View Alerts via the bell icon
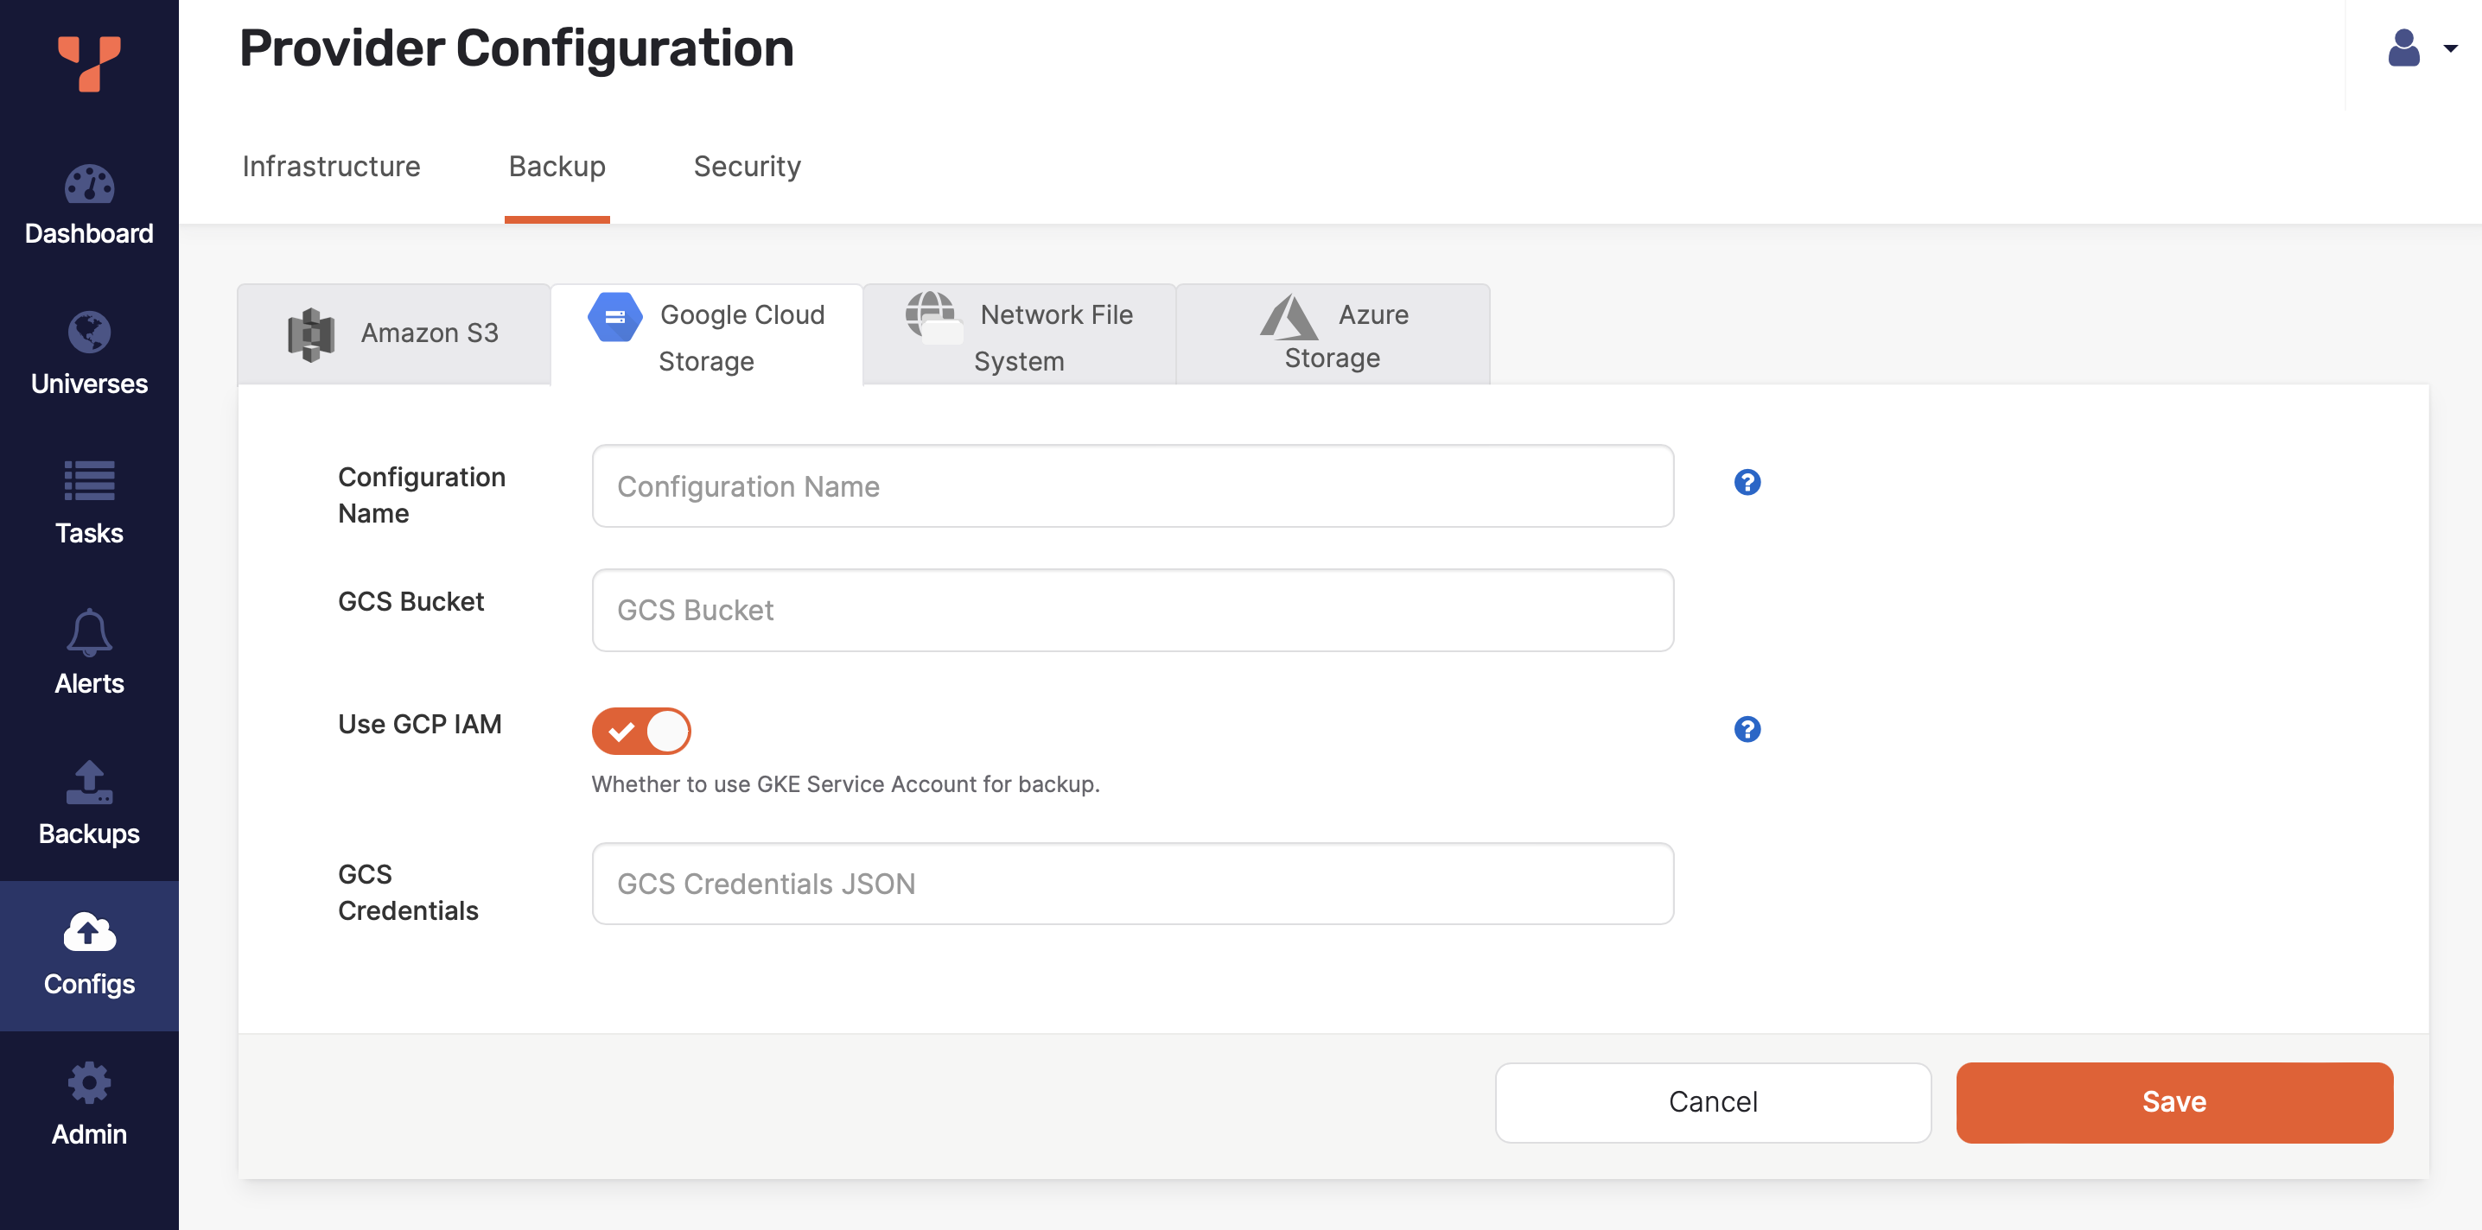The height and width of the screenshot is (1230, 2482). [89, 653]
